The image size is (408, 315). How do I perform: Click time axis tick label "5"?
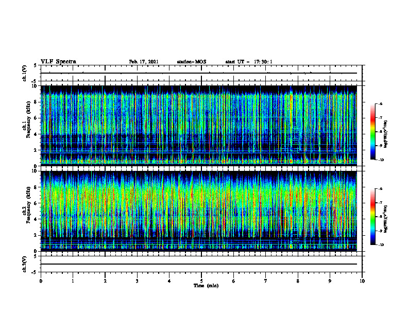click(x=201, y=281)
